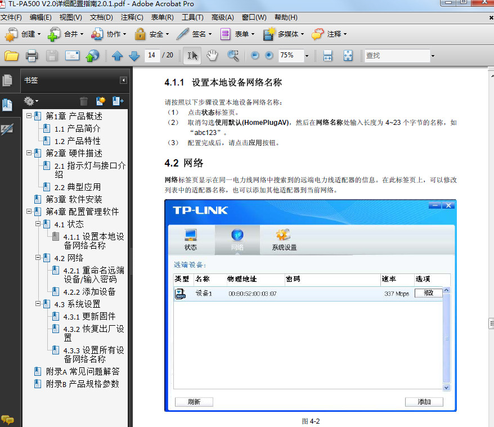Open the 注释 (Comment) toolbar icon

pyautogui.click(x=318, y=34)
